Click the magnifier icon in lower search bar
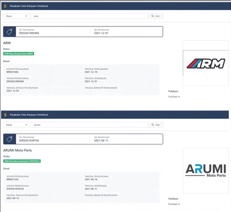Viewport: 231px width, 212px height. point(152,125)
